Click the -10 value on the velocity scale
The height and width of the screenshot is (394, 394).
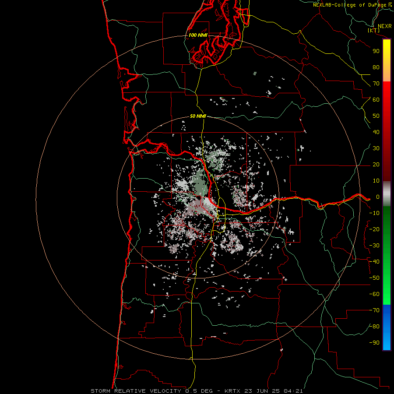click(374, 213)
